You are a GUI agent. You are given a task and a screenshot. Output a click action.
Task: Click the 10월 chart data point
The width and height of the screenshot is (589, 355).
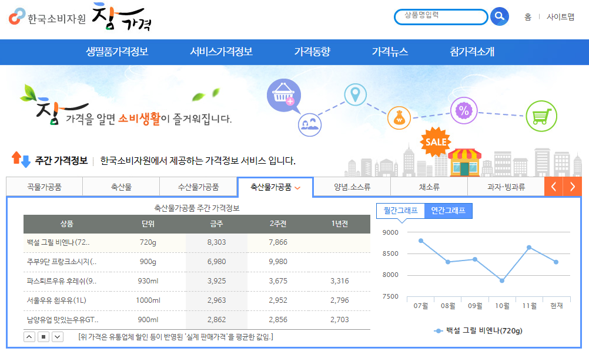(502, 280)
